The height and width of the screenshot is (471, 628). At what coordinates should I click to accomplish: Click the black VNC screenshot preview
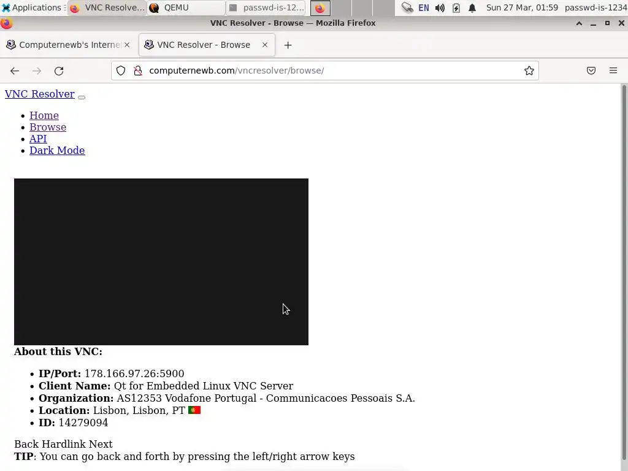pos(161,262)
